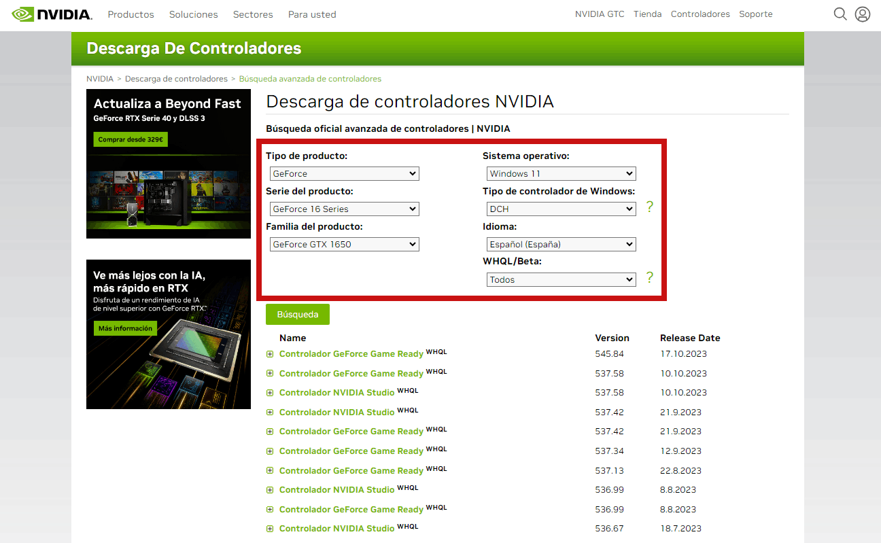Image resolution: width=881 pixels, height=543 pixels.
Task: Open Game Ready driver 537.13 link
Action: point(351,470)
